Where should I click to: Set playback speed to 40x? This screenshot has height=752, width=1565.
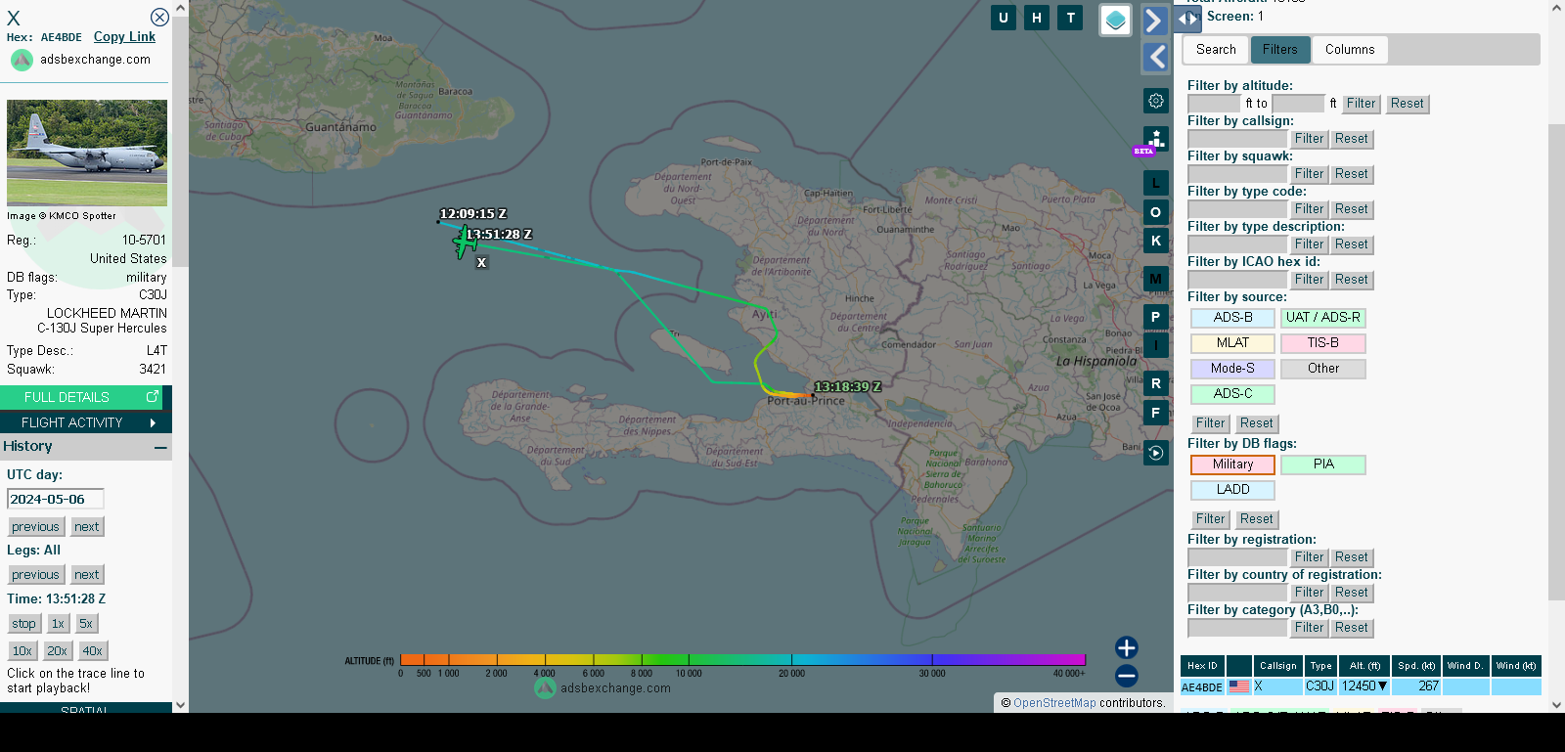click(x=93, y=651)
